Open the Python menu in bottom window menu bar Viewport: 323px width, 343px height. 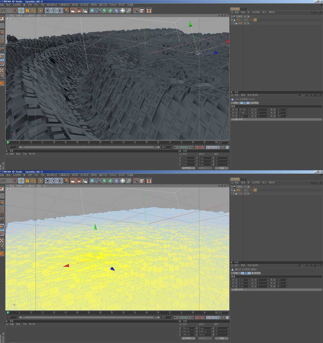113,175
